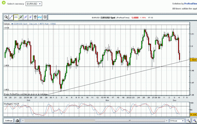Click the printer icon beside Settings

[17, 121]
